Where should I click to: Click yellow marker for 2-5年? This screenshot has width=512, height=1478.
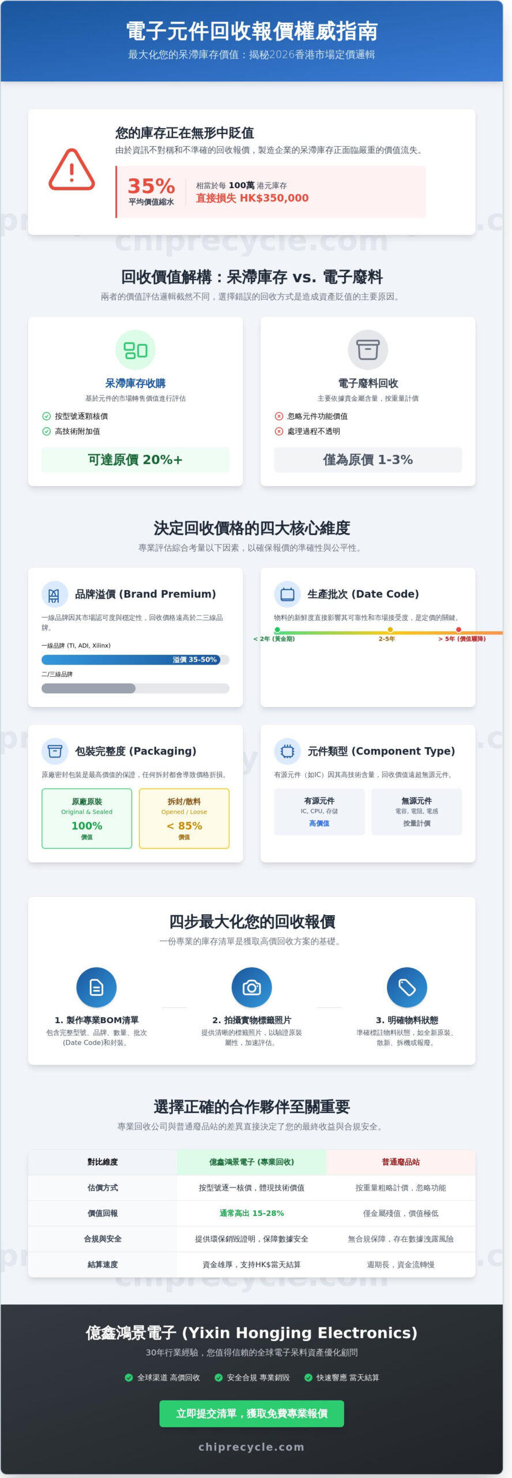390,630
